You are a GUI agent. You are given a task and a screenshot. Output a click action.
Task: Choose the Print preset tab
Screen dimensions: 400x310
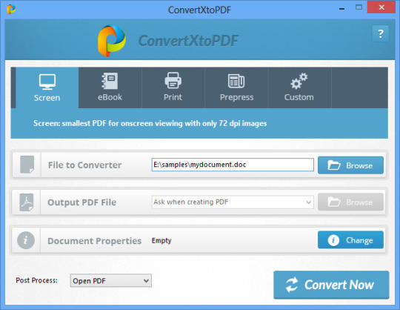coord(173,88)
